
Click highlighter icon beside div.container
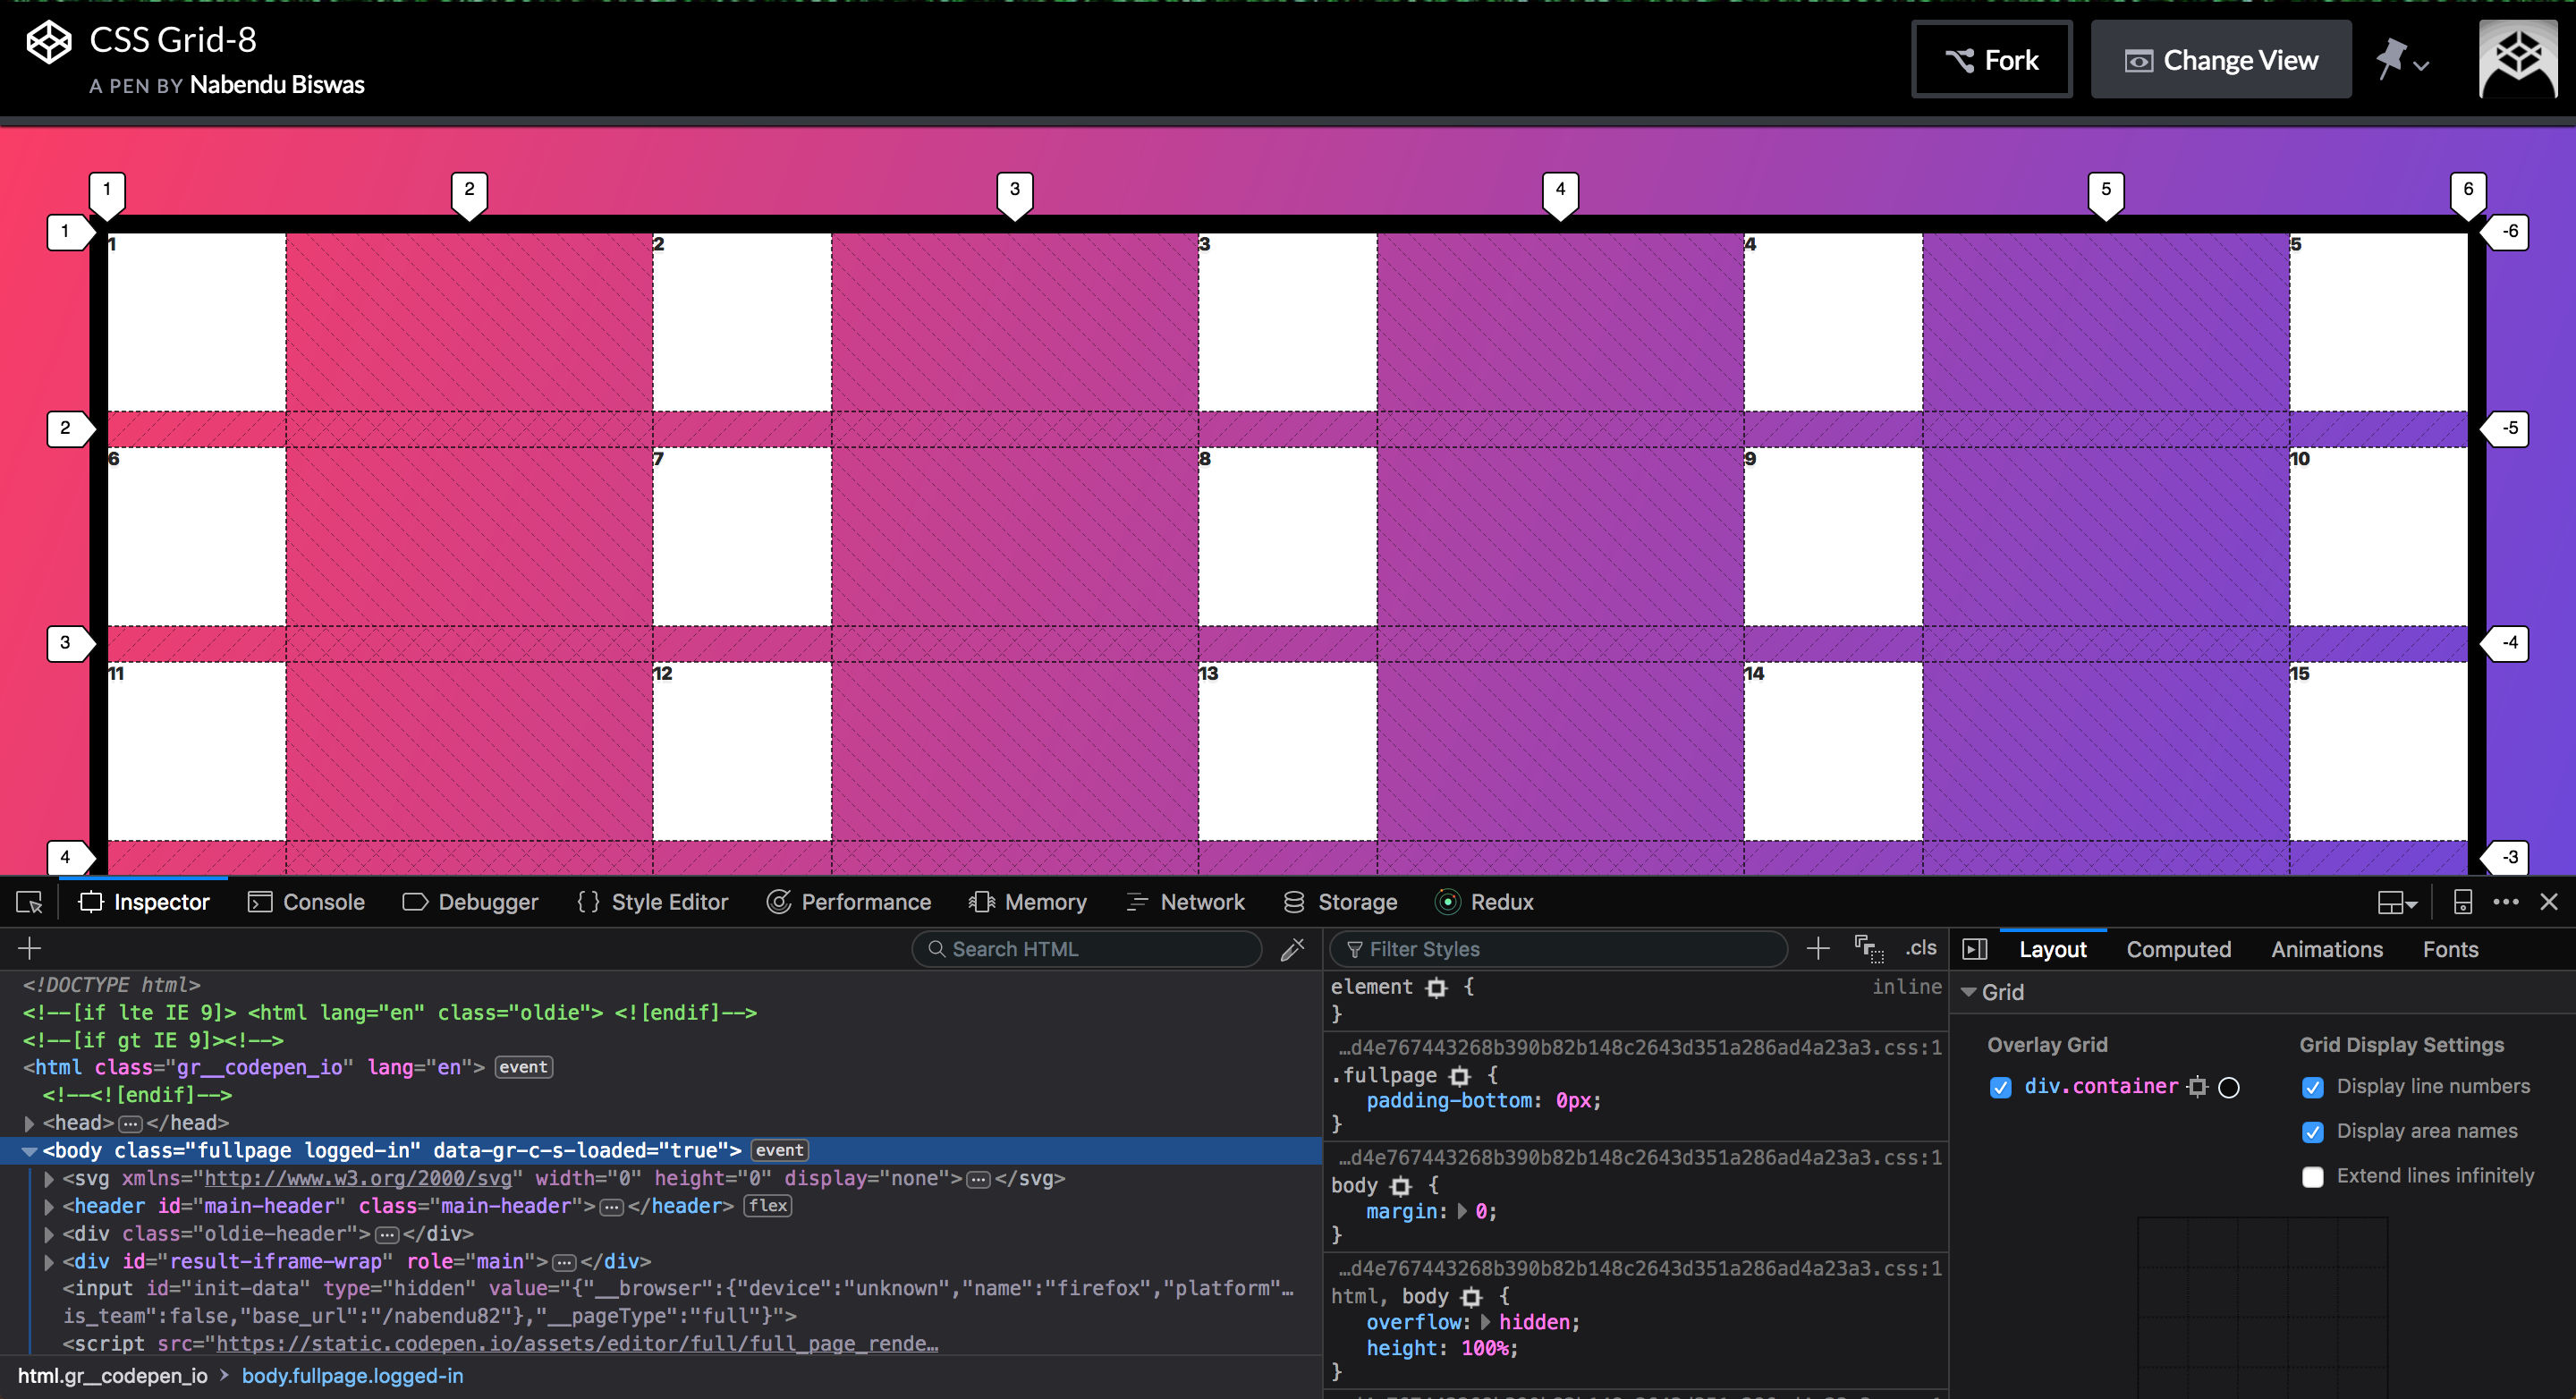pyautogui.click(x=2197, y=1087)
